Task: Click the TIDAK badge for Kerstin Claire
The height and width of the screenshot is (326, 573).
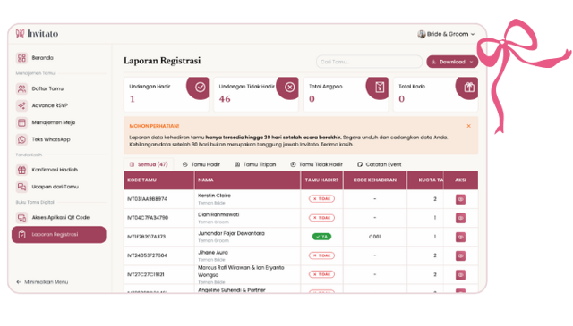Action: [x=321, y=199]
